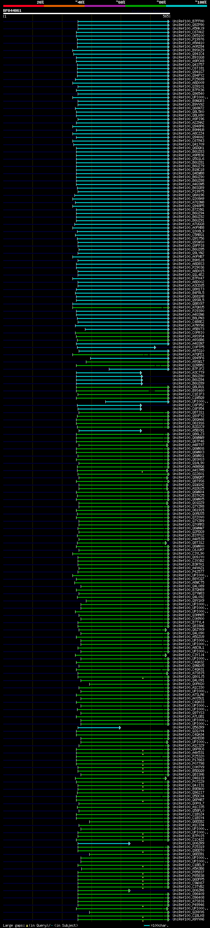The width and height of the screenshot is (210, 928).
Task: Select the UniRef100_Q2RBM2 entry
Action: click(188, 365)
